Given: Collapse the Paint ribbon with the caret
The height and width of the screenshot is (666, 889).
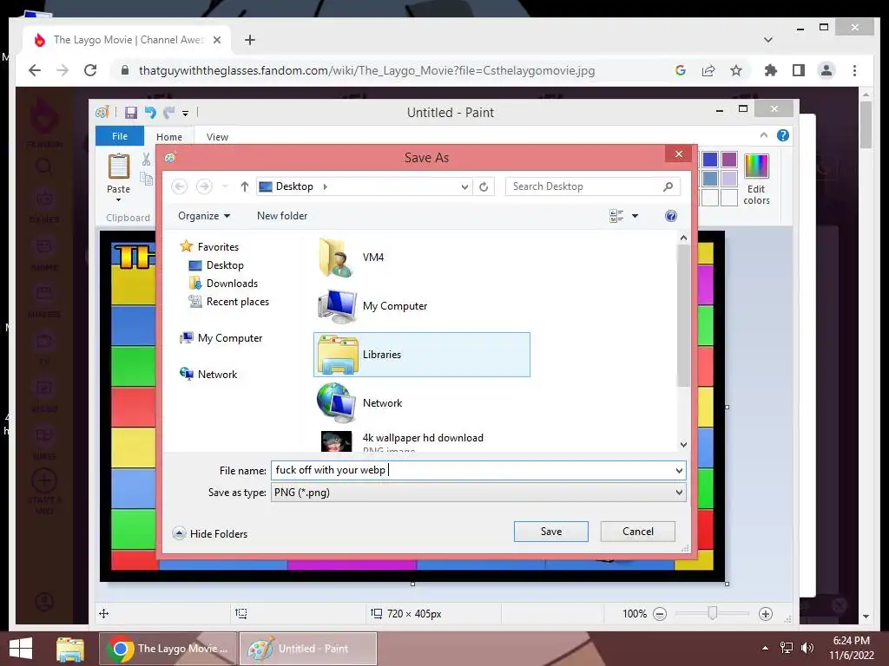Looking at the screenshot, I should coord(764,134).
